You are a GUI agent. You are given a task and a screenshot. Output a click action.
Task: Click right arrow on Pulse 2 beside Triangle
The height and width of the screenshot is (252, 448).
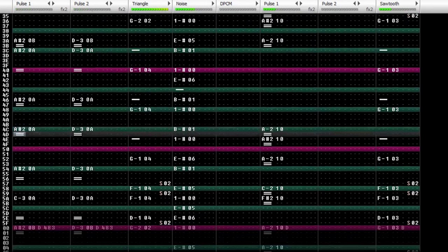(x=111, y=3)
